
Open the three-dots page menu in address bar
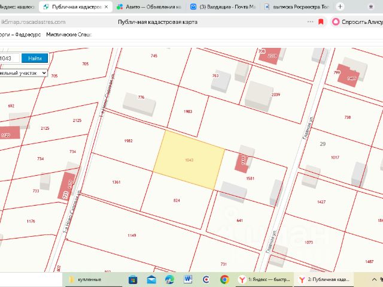coord(310,22)
